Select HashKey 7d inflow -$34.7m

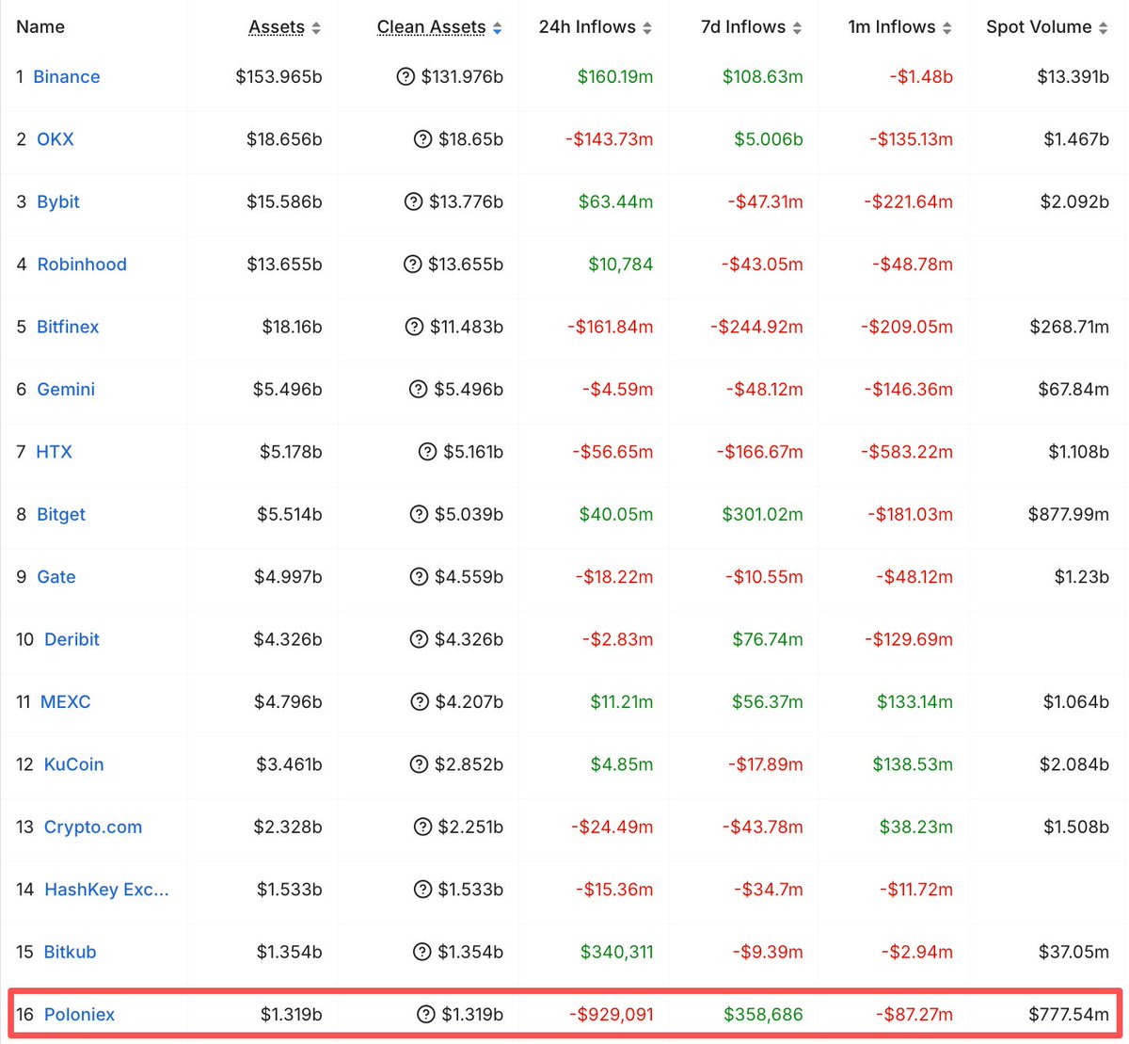coord(769,890)
